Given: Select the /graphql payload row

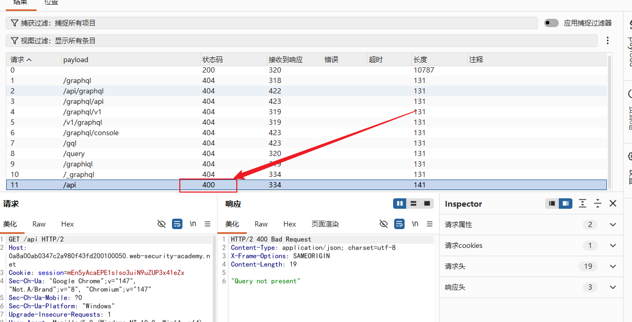Looking at the screenshot, I should pos(306,80).
